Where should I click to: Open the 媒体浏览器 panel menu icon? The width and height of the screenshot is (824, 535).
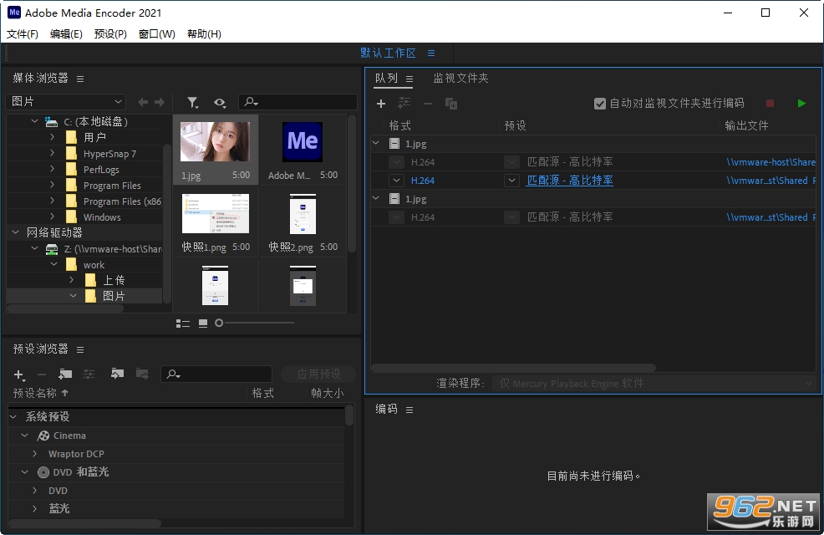[x=80, y=79]
